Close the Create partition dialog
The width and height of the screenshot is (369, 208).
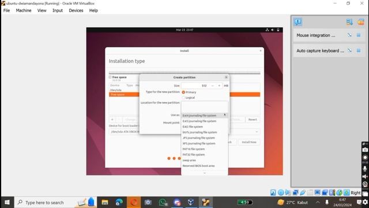226,77
